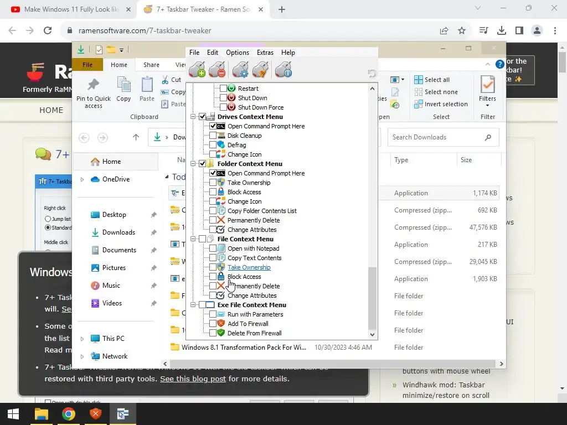Check the Exe File Context Menu checkbox
Image resolution: width=567 pixels, height=425 pixels.
203,305
